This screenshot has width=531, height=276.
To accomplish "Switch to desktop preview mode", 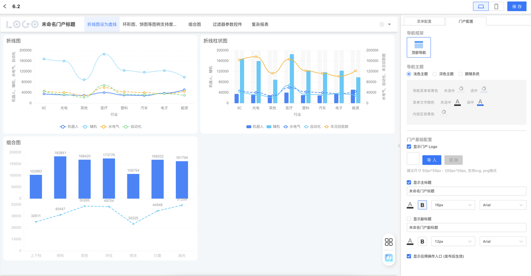I will tap(481, 7).
